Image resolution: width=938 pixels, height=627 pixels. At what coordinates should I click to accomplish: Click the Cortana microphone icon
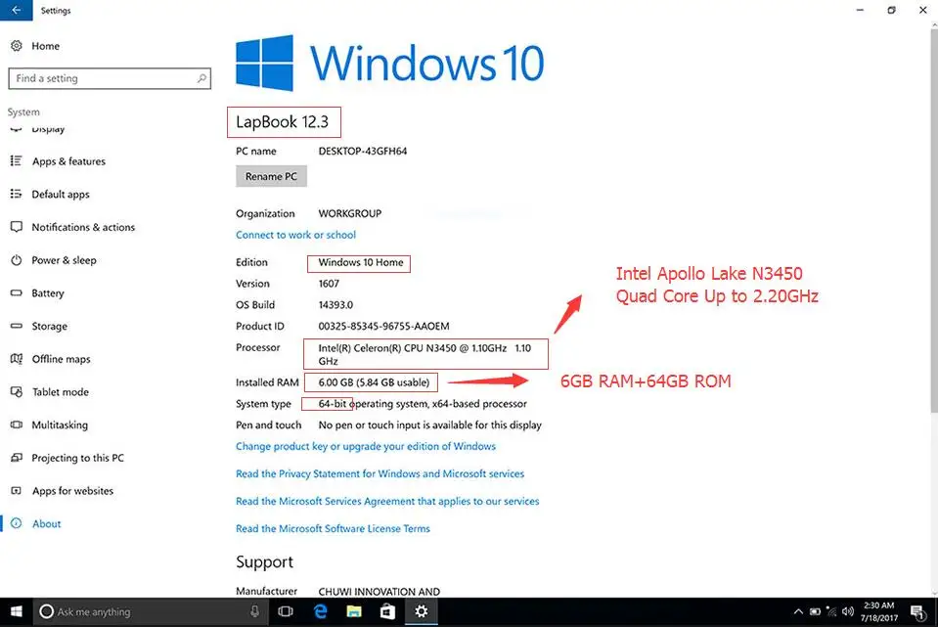(254, 611)
